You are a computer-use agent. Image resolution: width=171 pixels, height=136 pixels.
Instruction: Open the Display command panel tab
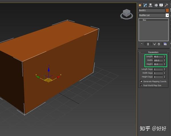[161, 5]
